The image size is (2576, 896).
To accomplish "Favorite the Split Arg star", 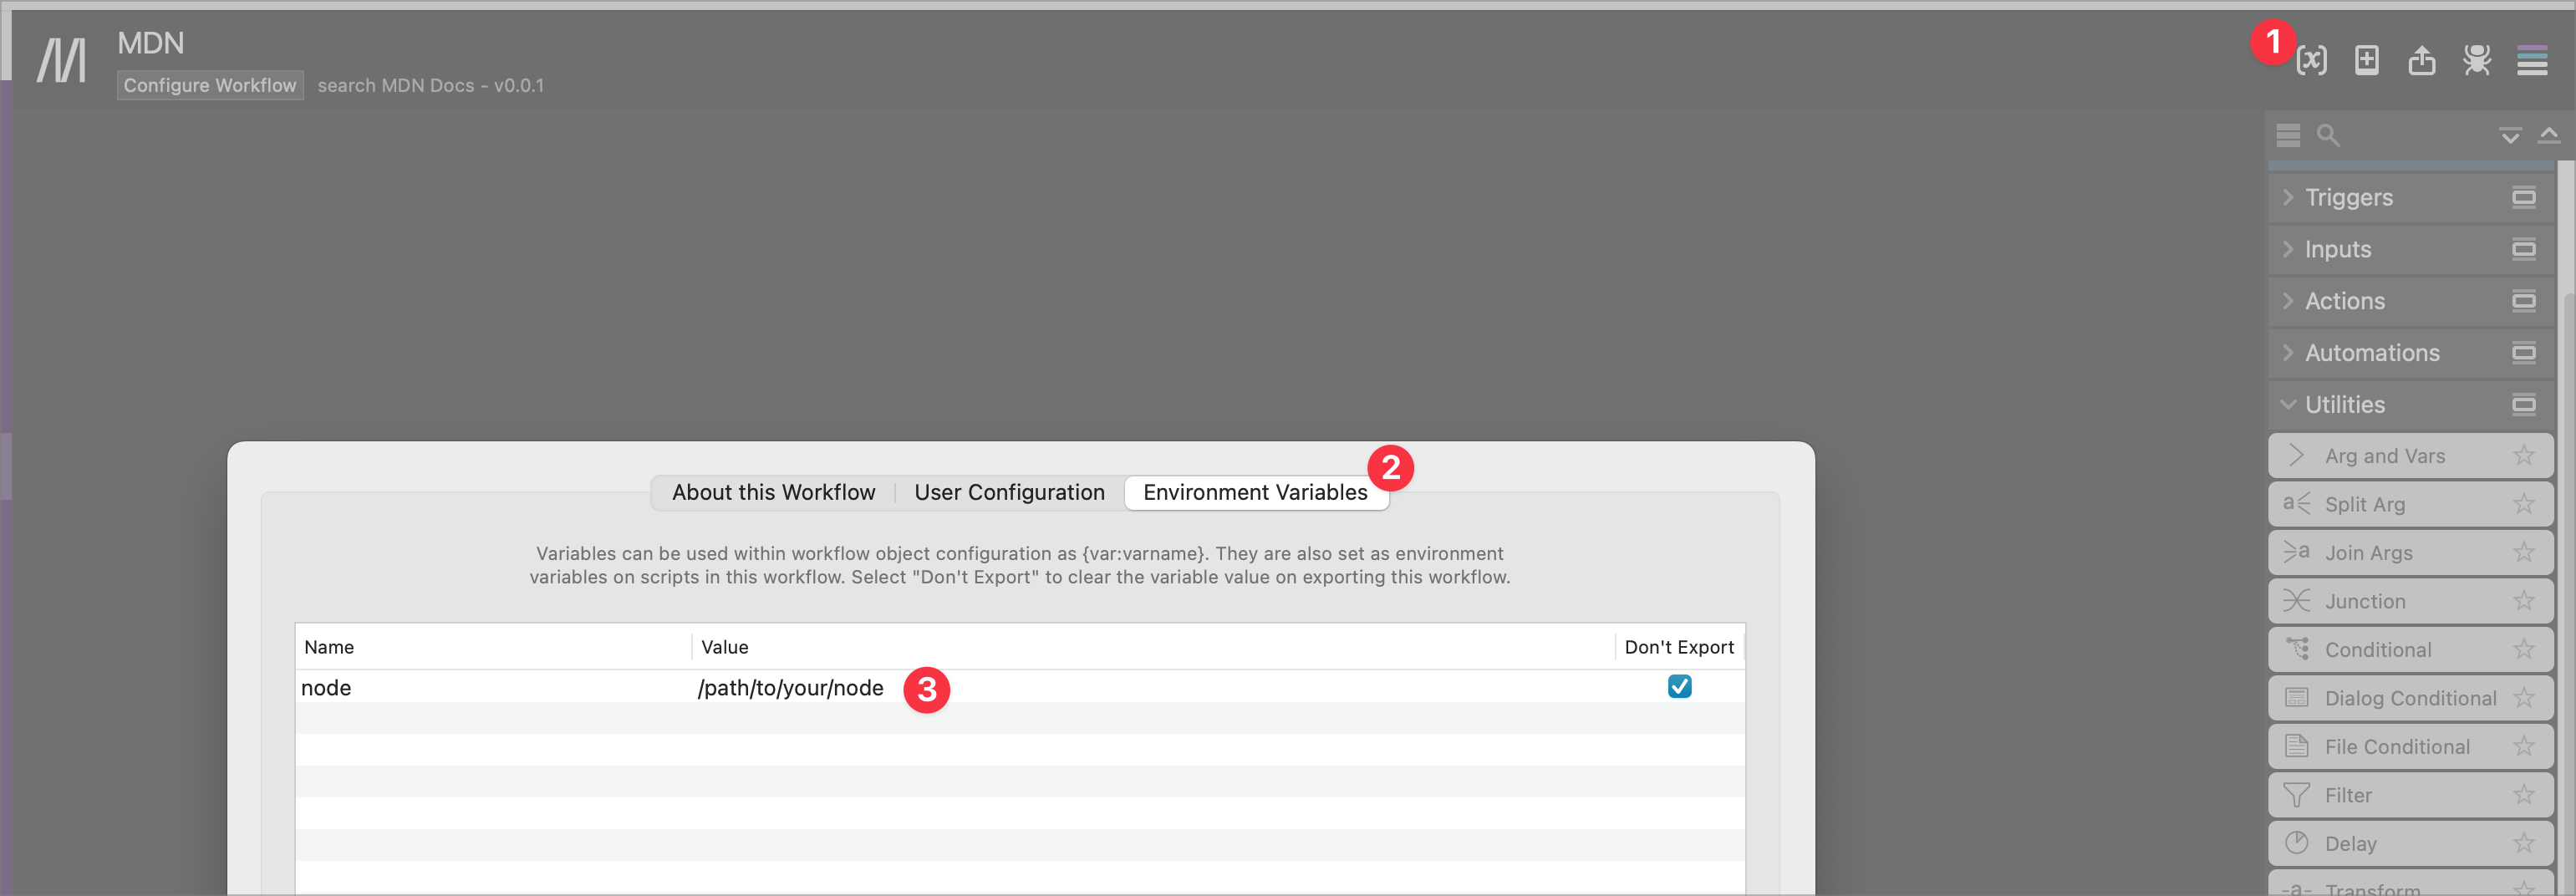I will [x=2523, y=504].
